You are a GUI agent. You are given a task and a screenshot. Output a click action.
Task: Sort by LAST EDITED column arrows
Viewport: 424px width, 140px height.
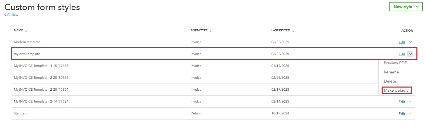coord(293,31)
